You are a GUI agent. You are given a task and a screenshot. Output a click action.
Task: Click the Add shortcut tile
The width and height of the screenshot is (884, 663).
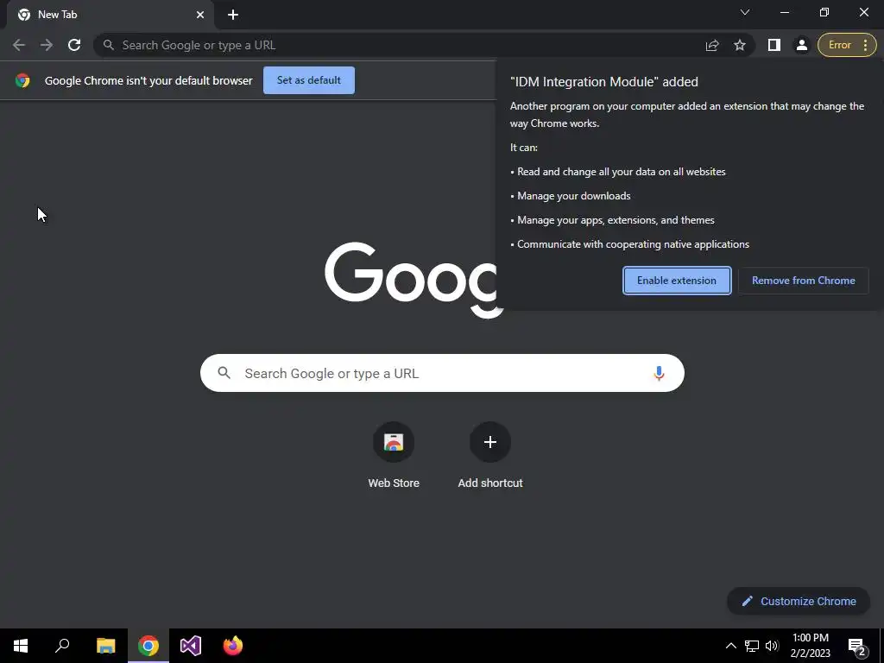click(490, 455)
